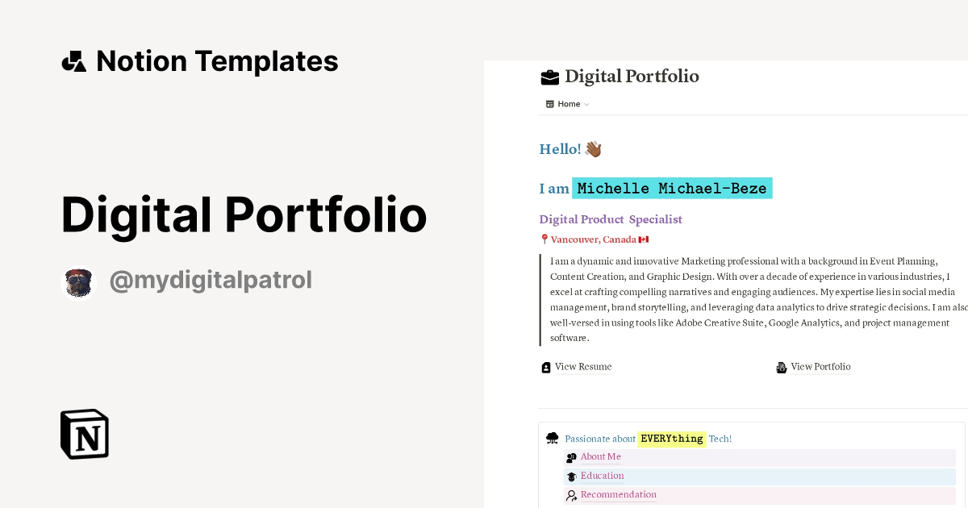Click the Notion Templates shapes icon

coord(73,61)
